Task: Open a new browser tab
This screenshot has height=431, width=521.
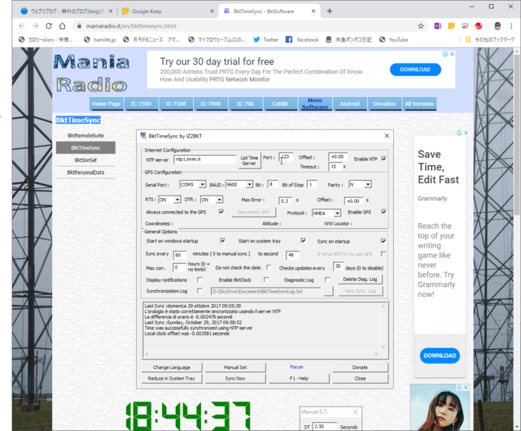Action: click(x=329, y=11)
